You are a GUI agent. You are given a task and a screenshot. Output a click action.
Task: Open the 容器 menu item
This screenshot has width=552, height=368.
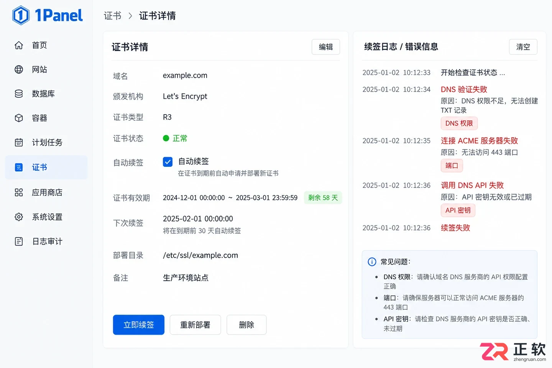click(46, 118)
